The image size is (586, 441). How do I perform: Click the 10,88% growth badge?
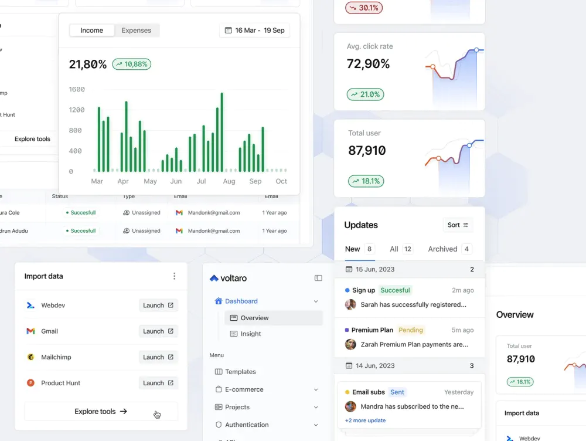click(131, 65)
